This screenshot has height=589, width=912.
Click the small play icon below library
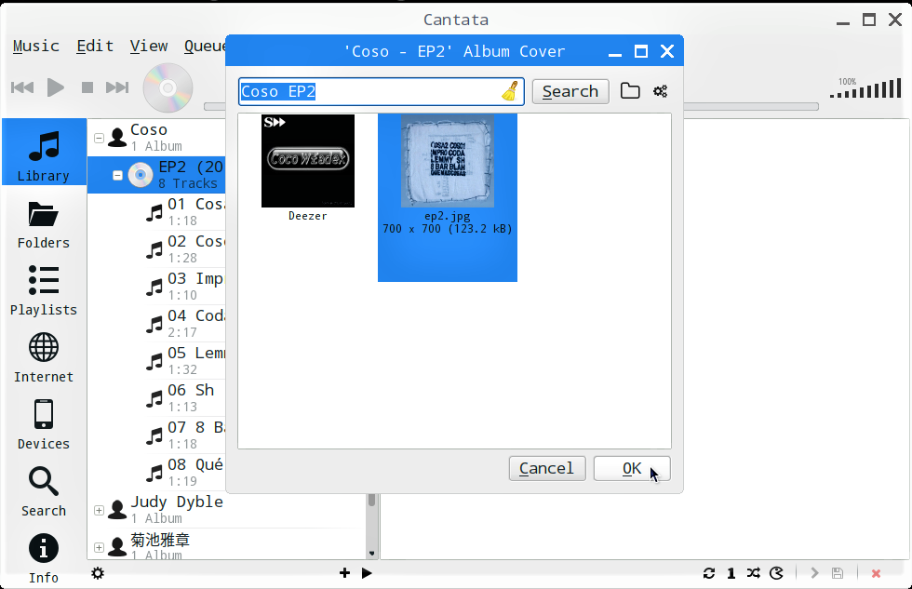[x=367, y=573]
